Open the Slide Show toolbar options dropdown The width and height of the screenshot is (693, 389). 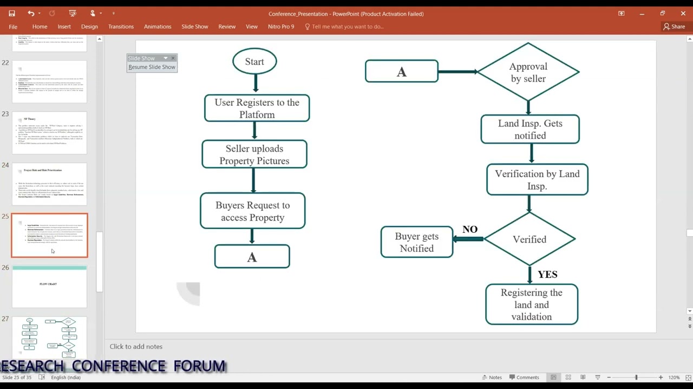click(x=166, y=58)
